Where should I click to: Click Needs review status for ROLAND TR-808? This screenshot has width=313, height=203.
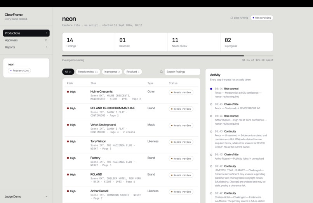(x=181, y=109)
